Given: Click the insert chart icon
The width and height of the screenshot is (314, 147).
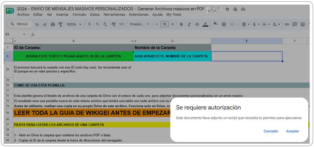Looking at the screenshot, I should click(303, 24).
